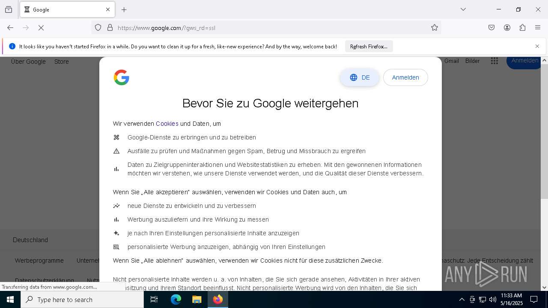Open language selector DE in dialog
548x308 pixels.
point(360,77)
